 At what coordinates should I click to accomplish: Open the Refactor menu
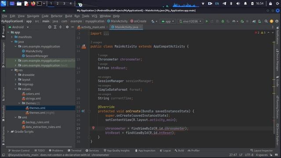click(x=57, y=16)
